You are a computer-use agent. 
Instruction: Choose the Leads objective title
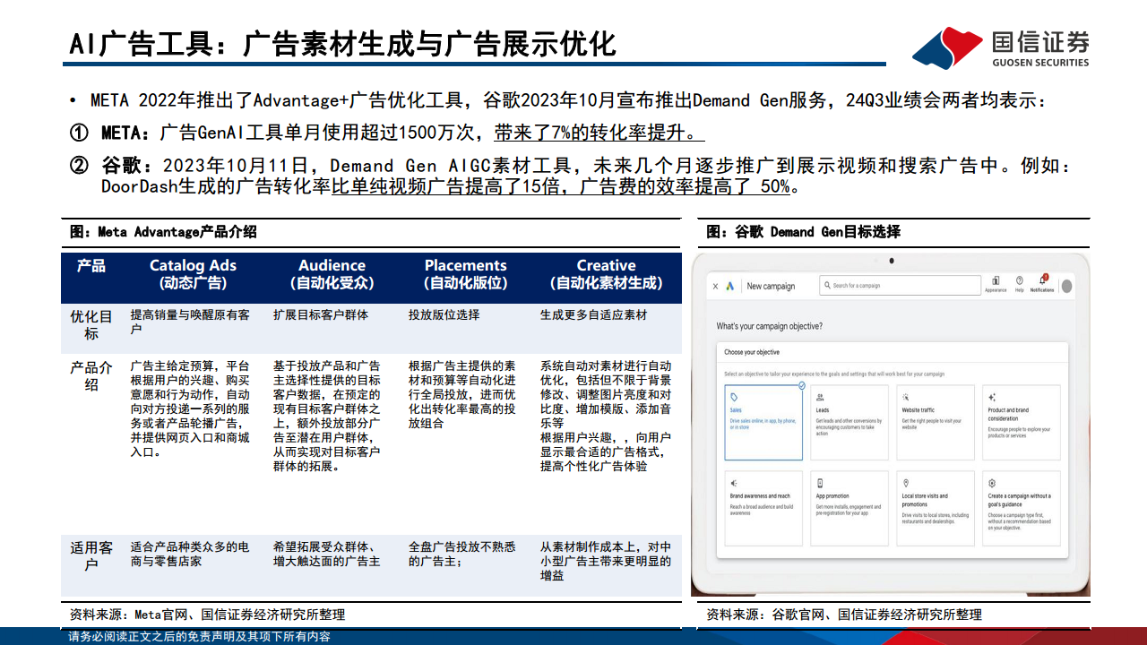[823, 410]
